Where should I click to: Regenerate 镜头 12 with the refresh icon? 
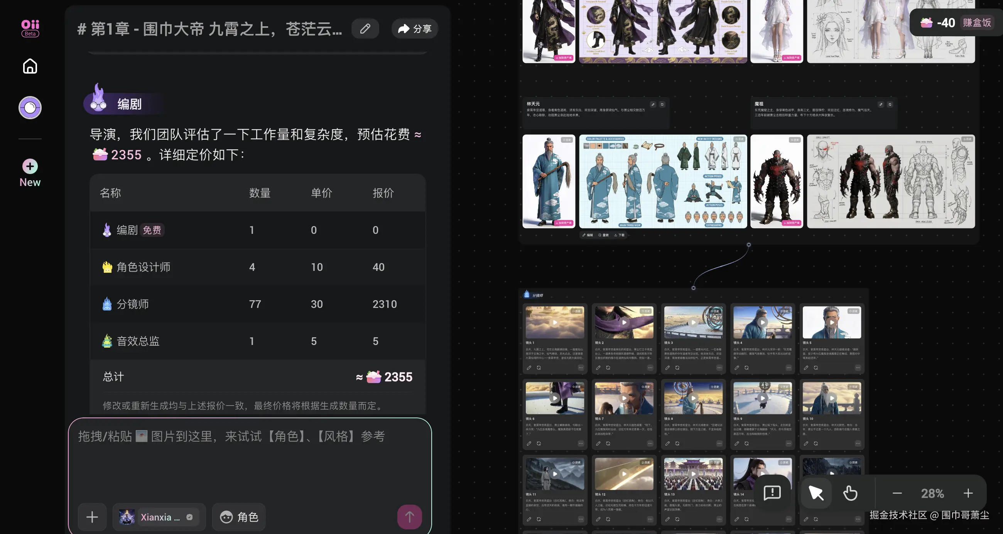point(608,519)
